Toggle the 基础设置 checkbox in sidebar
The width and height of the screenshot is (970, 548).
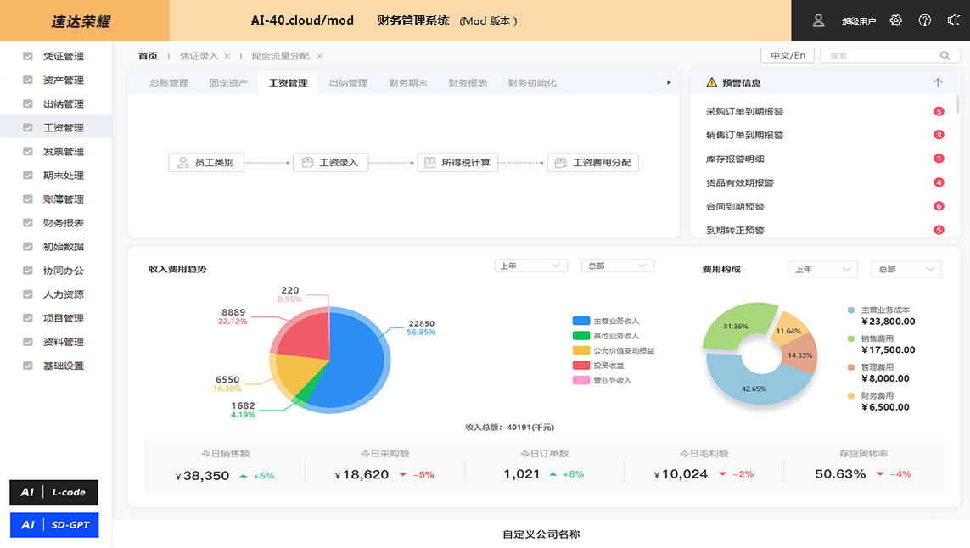(x=28, y=366)
